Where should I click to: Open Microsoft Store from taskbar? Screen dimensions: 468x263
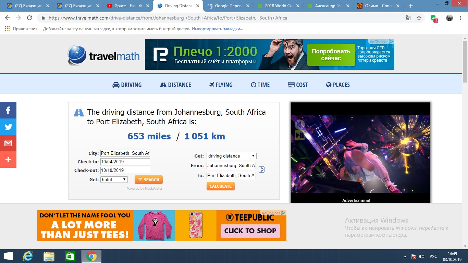(70, 256)
